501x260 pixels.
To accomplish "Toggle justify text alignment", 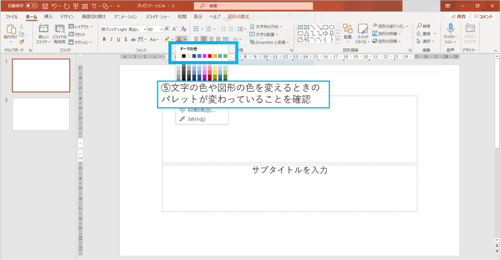I will (218, 39).
